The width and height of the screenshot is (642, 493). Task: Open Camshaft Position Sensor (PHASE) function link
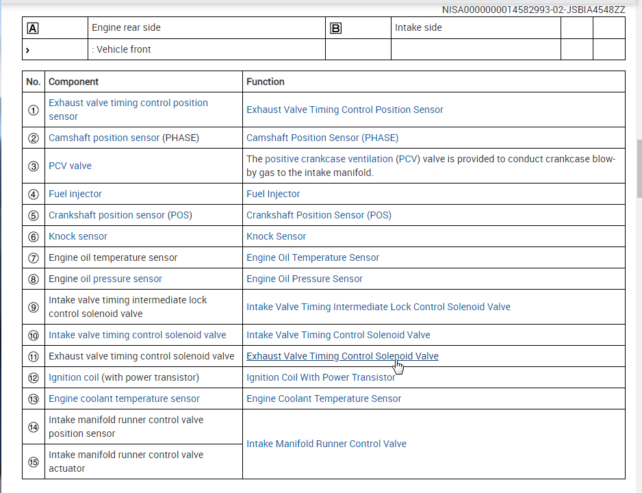[322, 138]
